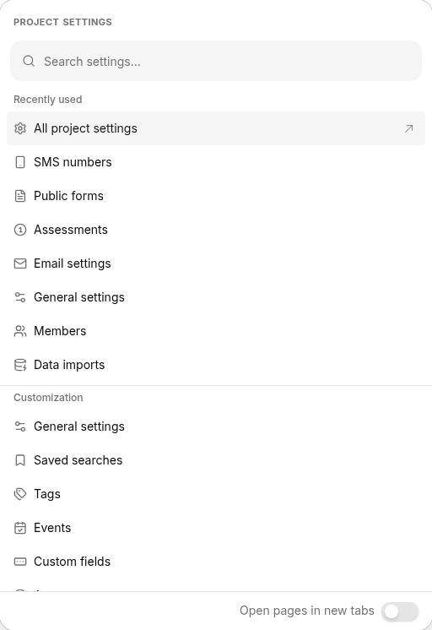Open General settings under Recently used
Screen dimensions: 432x630
(x=216, y=297)
